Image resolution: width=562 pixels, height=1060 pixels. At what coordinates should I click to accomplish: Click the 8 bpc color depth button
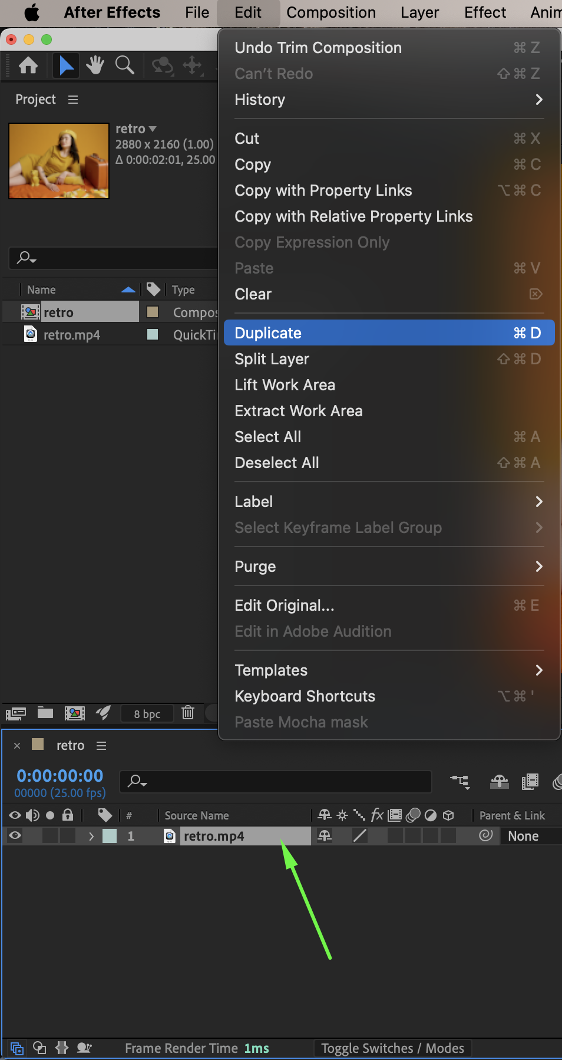tap(147, 714)
